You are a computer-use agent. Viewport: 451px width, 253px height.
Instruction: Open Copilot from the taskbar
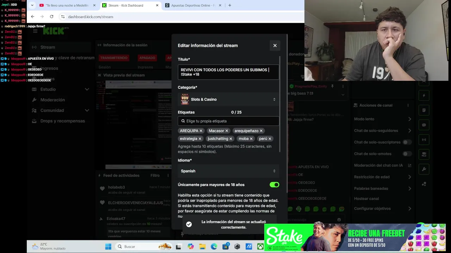pyautogui.click(x=191, y=246)
